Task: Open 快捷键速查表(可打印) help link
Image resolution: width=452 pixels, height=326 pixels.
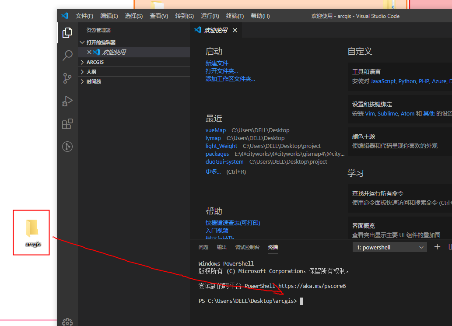Action: pyautogui.click(x=233, y=223)
